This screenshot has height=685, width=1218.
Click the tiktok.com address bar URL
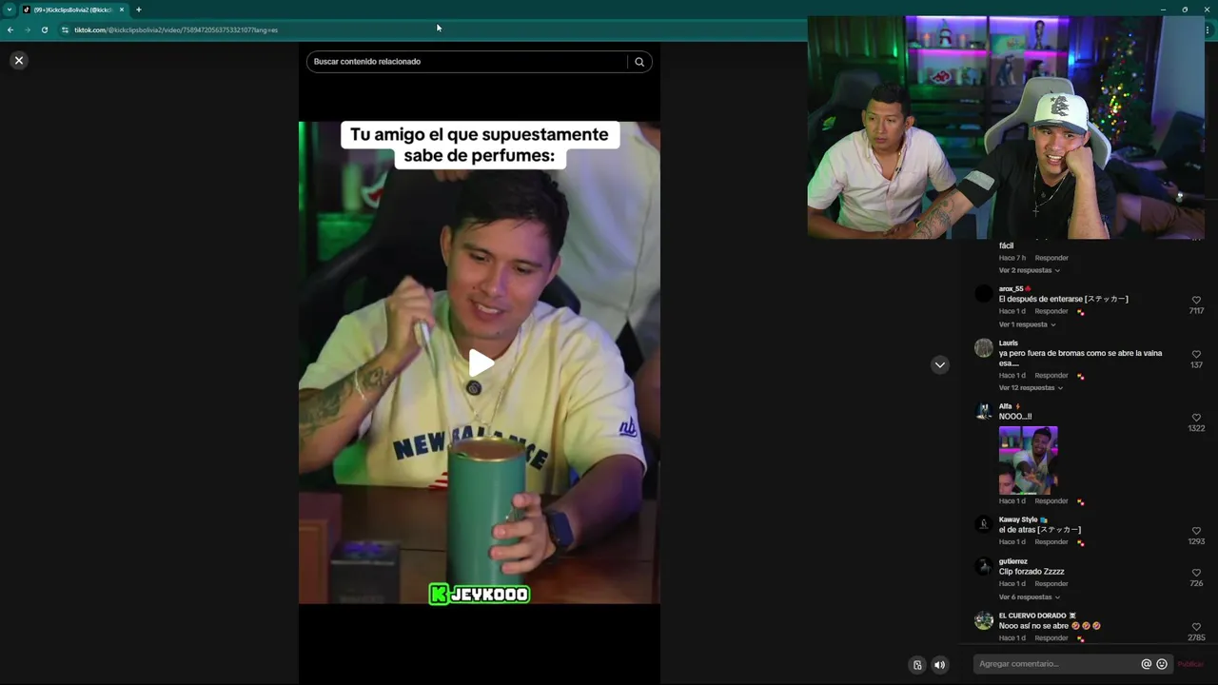click(x=176, y=30)
